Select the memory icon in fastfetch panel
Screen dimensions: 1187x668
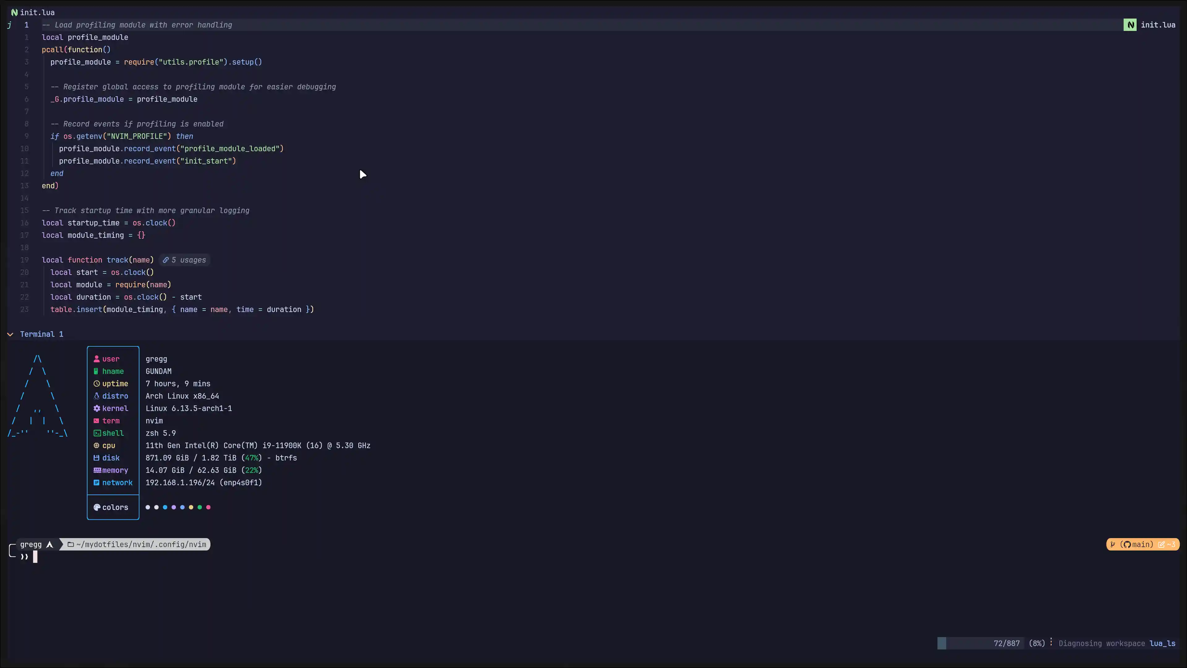98,470
